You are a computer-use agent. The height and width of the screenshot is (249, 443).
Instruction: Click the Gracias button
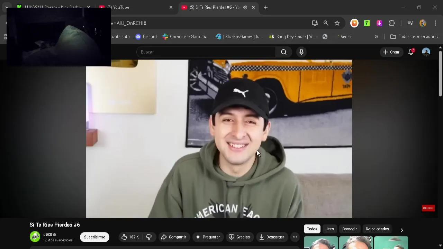[239, 237]
